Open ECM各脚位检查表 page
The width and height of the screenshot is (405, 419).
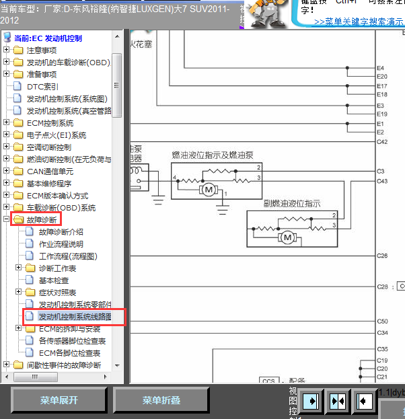click(x=69, y=353)
